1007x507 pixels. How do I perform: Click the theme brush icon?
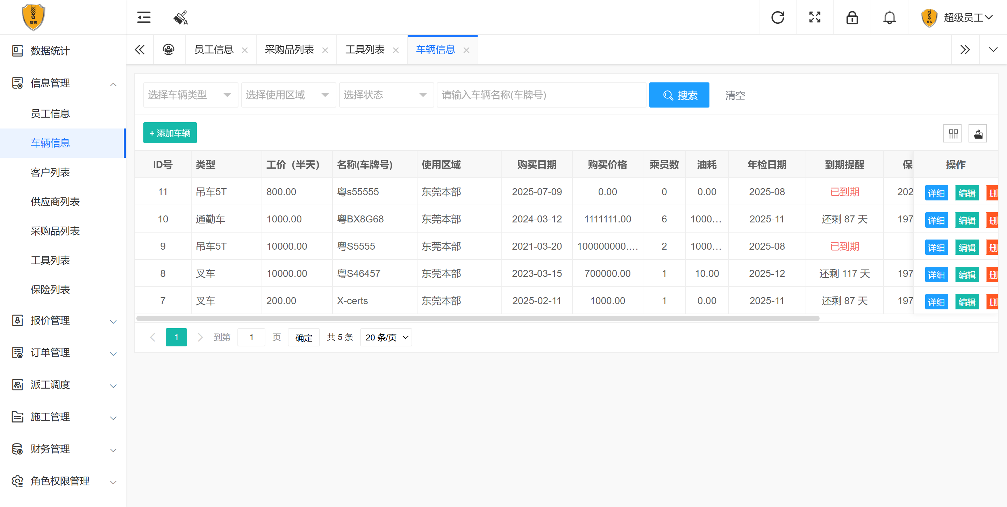click(x=180, y=17)
